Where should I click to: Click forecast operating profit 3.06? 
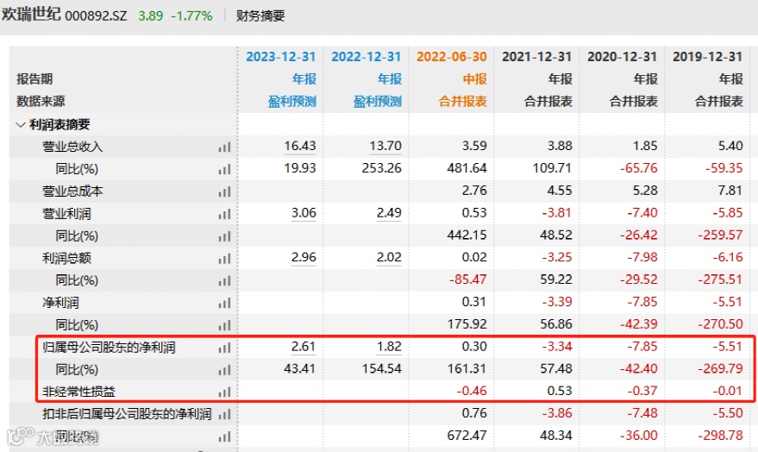[304, 213]
